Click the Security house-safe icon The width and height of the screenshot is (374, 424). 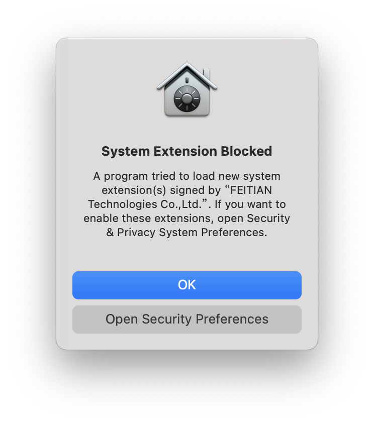pyautogui.click(x=187, y=90)
